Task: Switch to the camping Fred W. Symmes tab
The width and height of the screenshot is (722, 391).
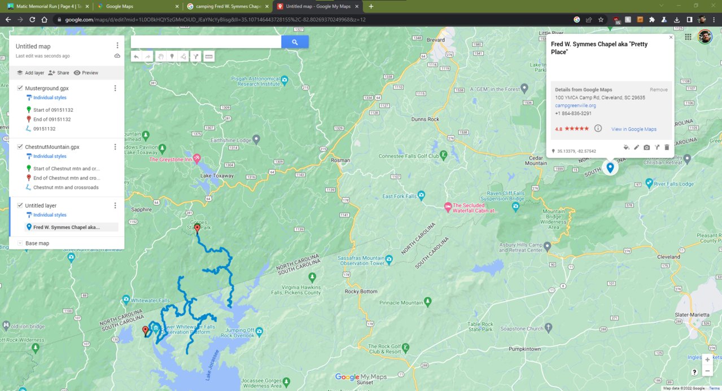Action: pyautogui.click(x=227, y=6)
